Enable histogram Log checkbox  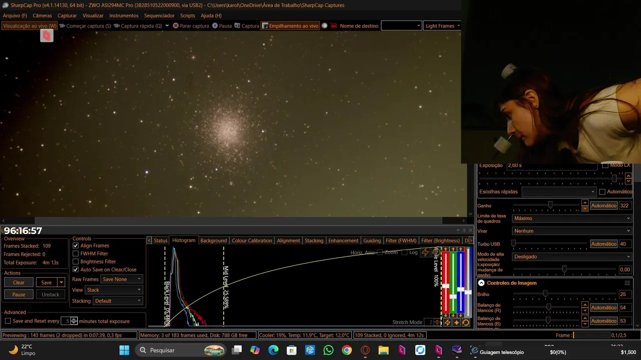tap(405, 252)
